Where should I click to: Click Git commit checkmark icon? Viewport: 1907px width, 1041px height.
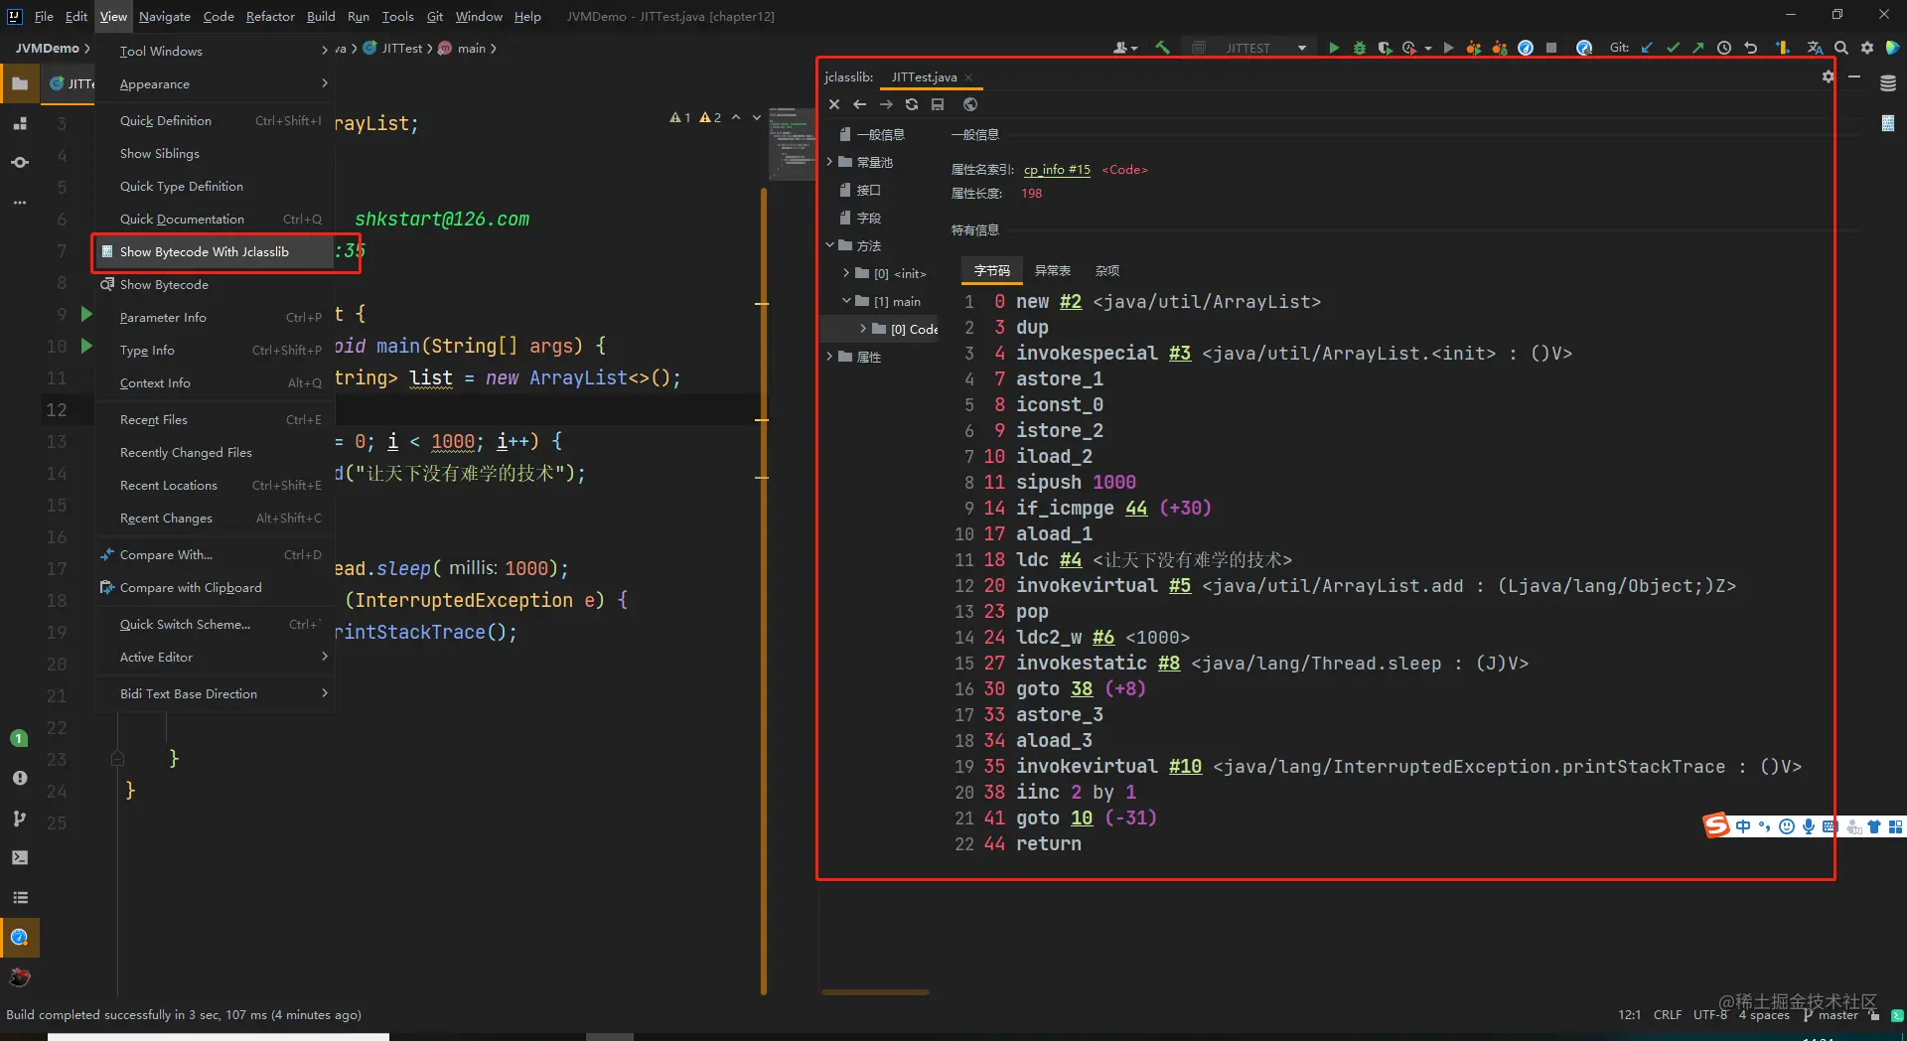[x=1673, y=48]
